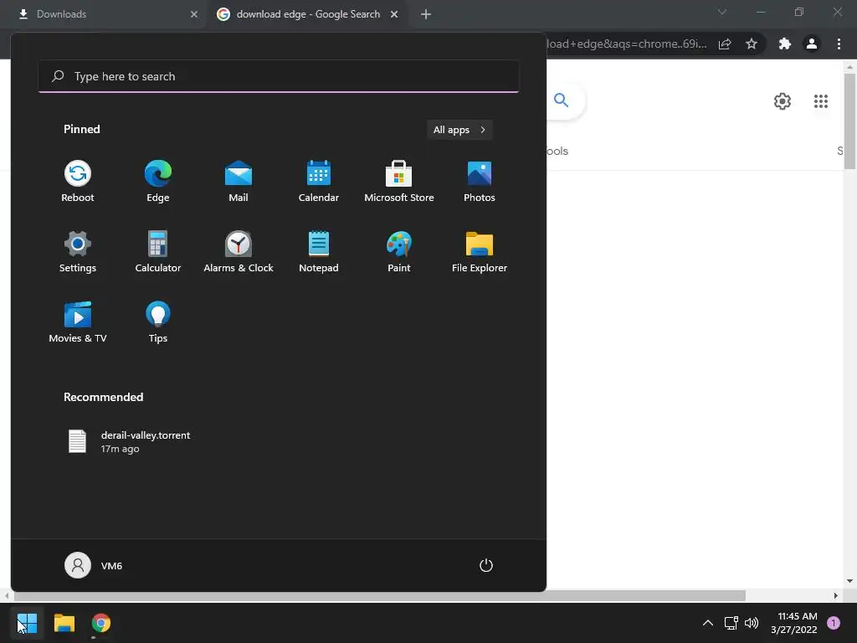Viewport: 857px width, 643px height.
Task: Launch Movies & TV
Action: tap(78, 322)
